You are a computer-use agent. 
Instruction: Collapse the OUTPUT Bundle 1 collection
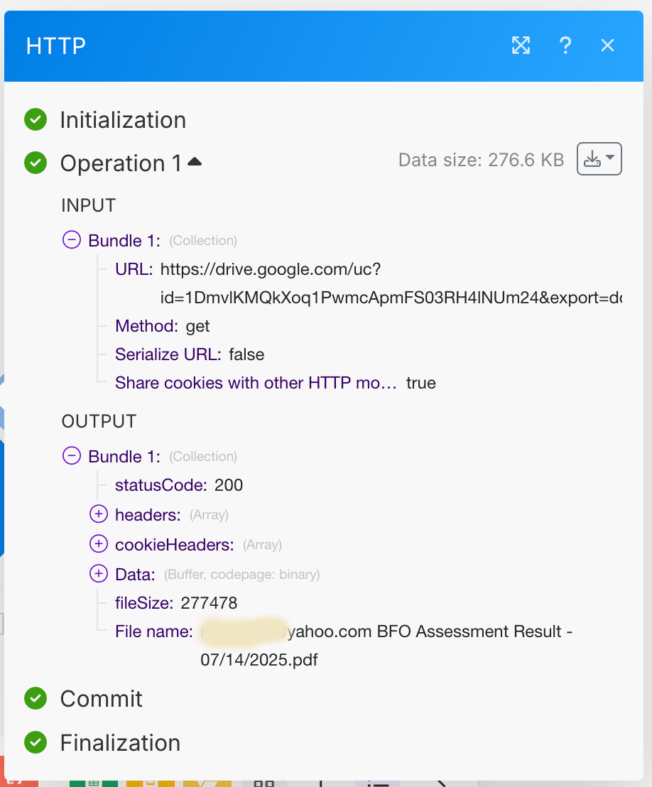72,456
